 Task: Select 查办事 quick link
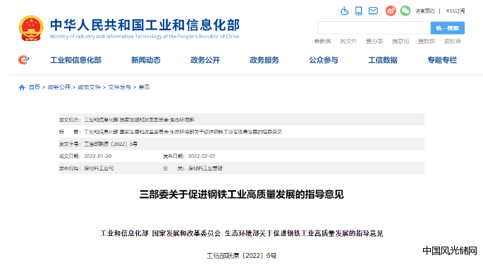point(374,42)
